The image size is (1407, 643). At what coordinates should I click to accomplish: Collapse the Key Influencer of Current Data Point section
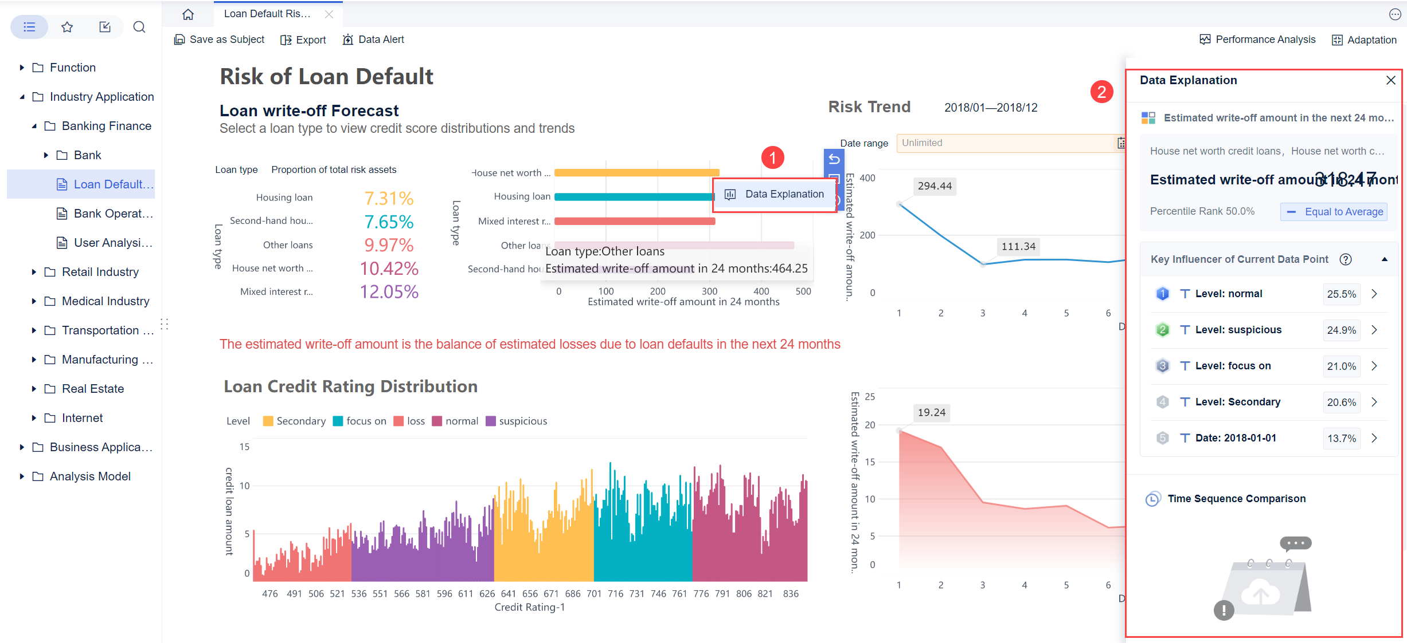point(1385,259)
